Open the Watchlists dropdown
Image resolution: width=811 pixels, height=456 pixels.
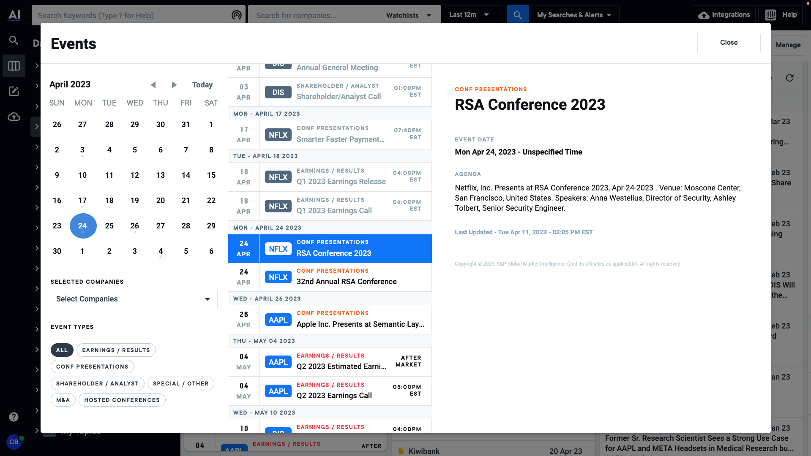[409, 15]
